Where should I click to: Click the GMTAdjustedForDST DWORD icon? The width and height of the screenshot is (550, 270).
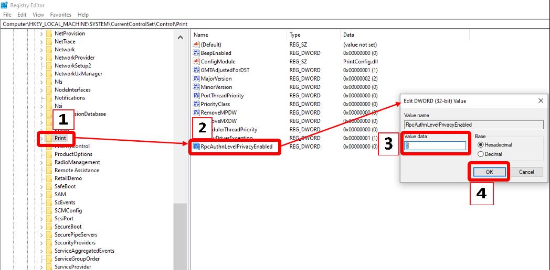click(196, 70)
